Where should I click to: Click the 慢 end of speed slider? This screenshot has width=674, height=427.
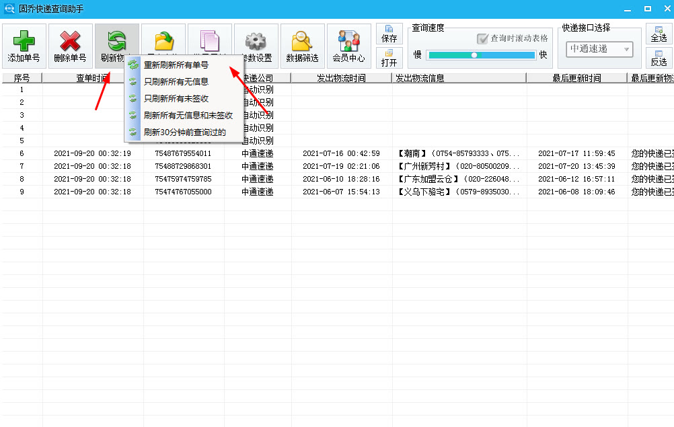point(417,54)
